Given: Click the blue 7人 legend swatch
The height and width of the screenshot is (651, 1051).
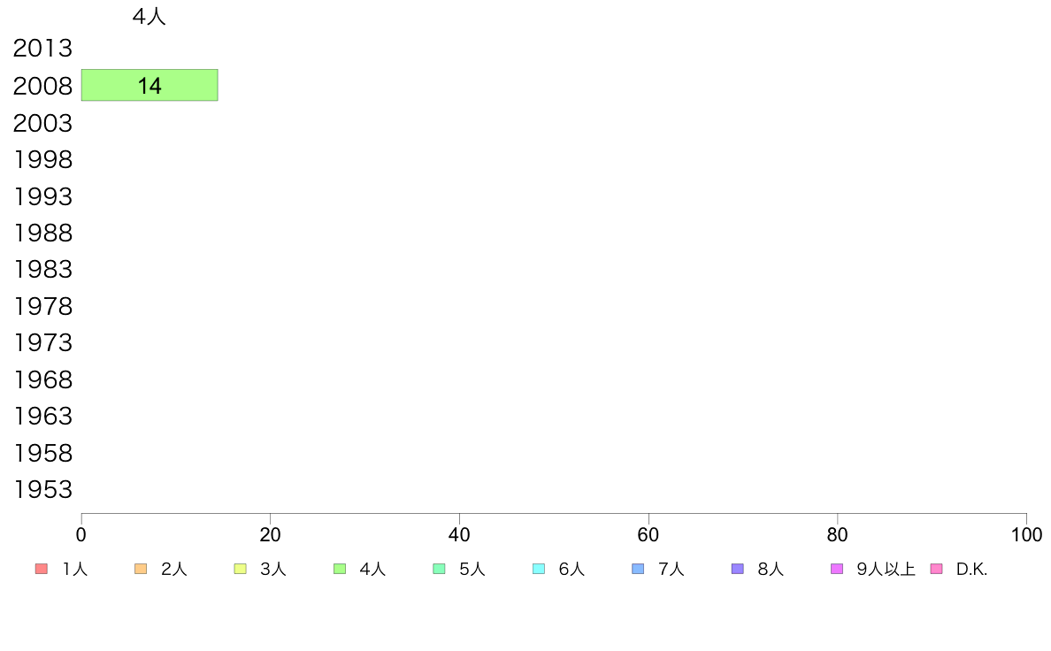Looking at the screenshot, I should [638, 569].
